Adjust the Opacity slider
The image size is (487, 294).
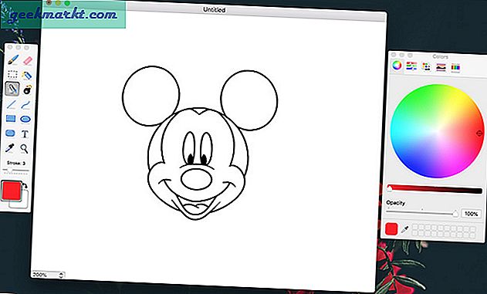[422, 212]
